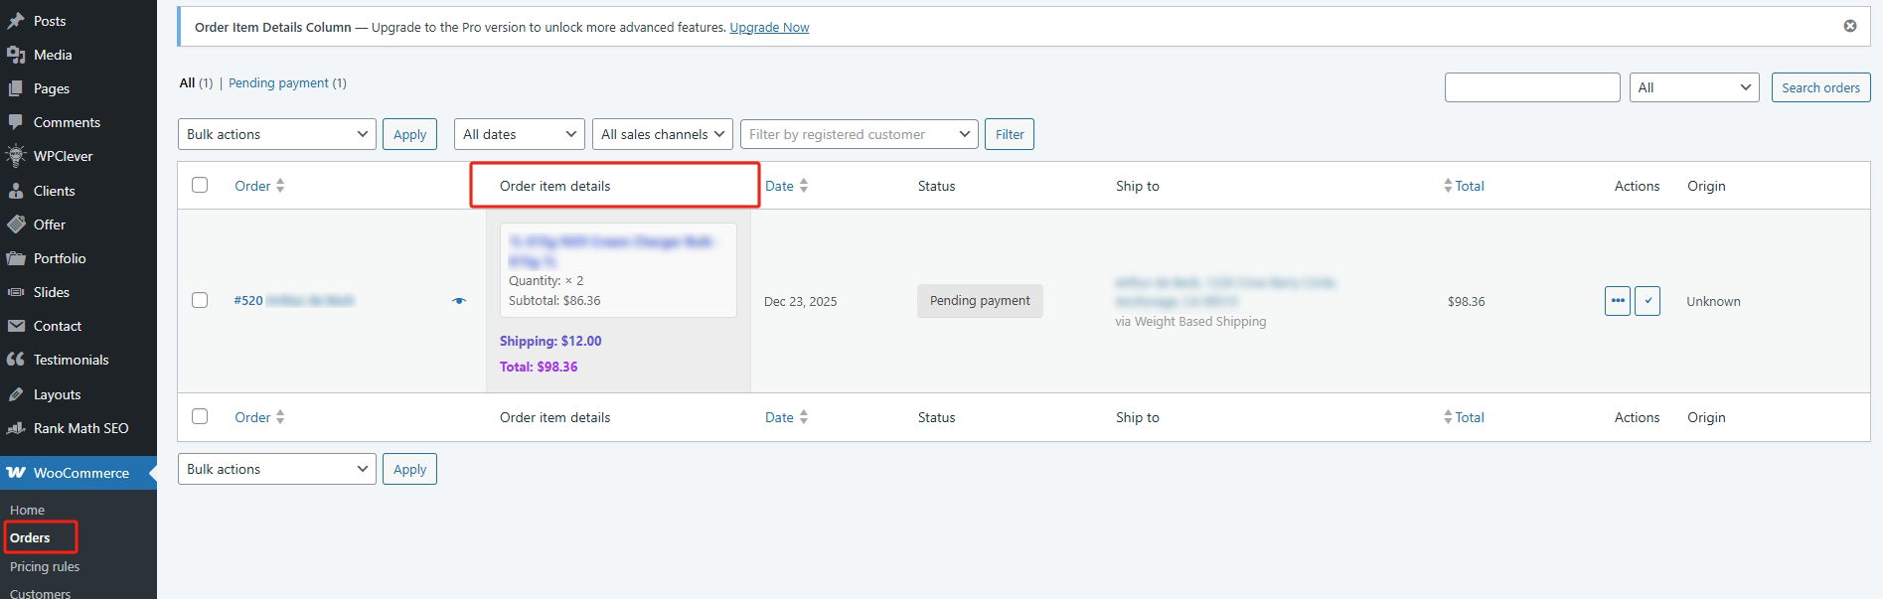Open Media via its sidebar icon
Image resolution: width=1883 pixels, height=599 pixels.
coord(16,55)
